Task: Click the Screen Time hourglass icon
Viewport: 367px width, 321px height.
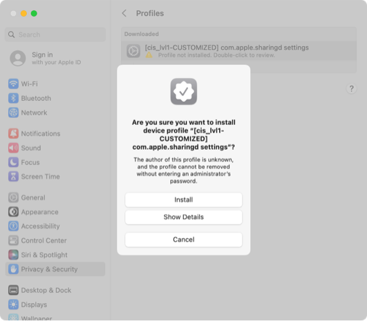Action: pos(13,177)
